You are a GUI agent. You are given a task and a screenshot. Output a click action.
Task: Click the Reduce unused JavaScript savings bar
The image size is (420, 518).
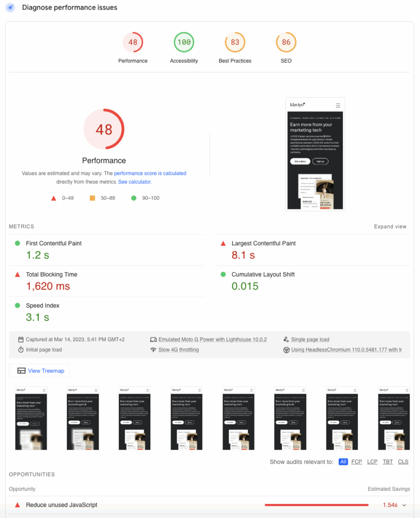click(x=317, y=505)
